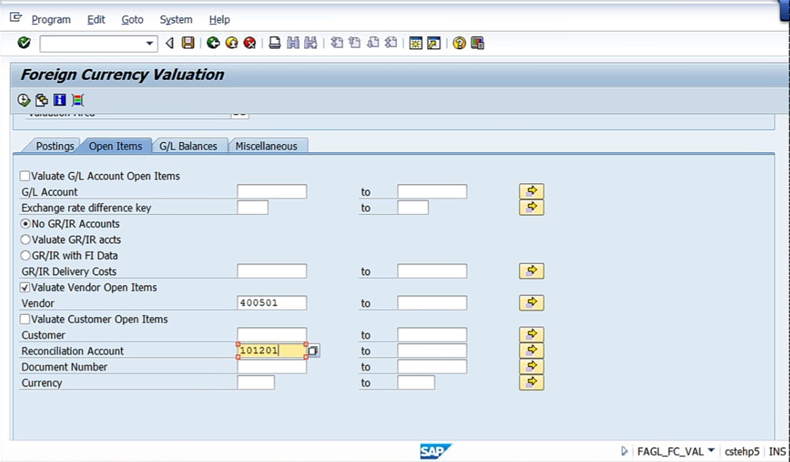The height and width of the screenshot is (462, 790).
Task: Switch to the G/L Balances tab
Action: coord(188,146)
